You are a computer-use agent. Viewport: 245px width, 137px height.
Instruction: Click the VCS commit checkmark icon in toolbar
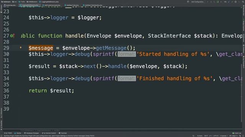tap(232, 2)
